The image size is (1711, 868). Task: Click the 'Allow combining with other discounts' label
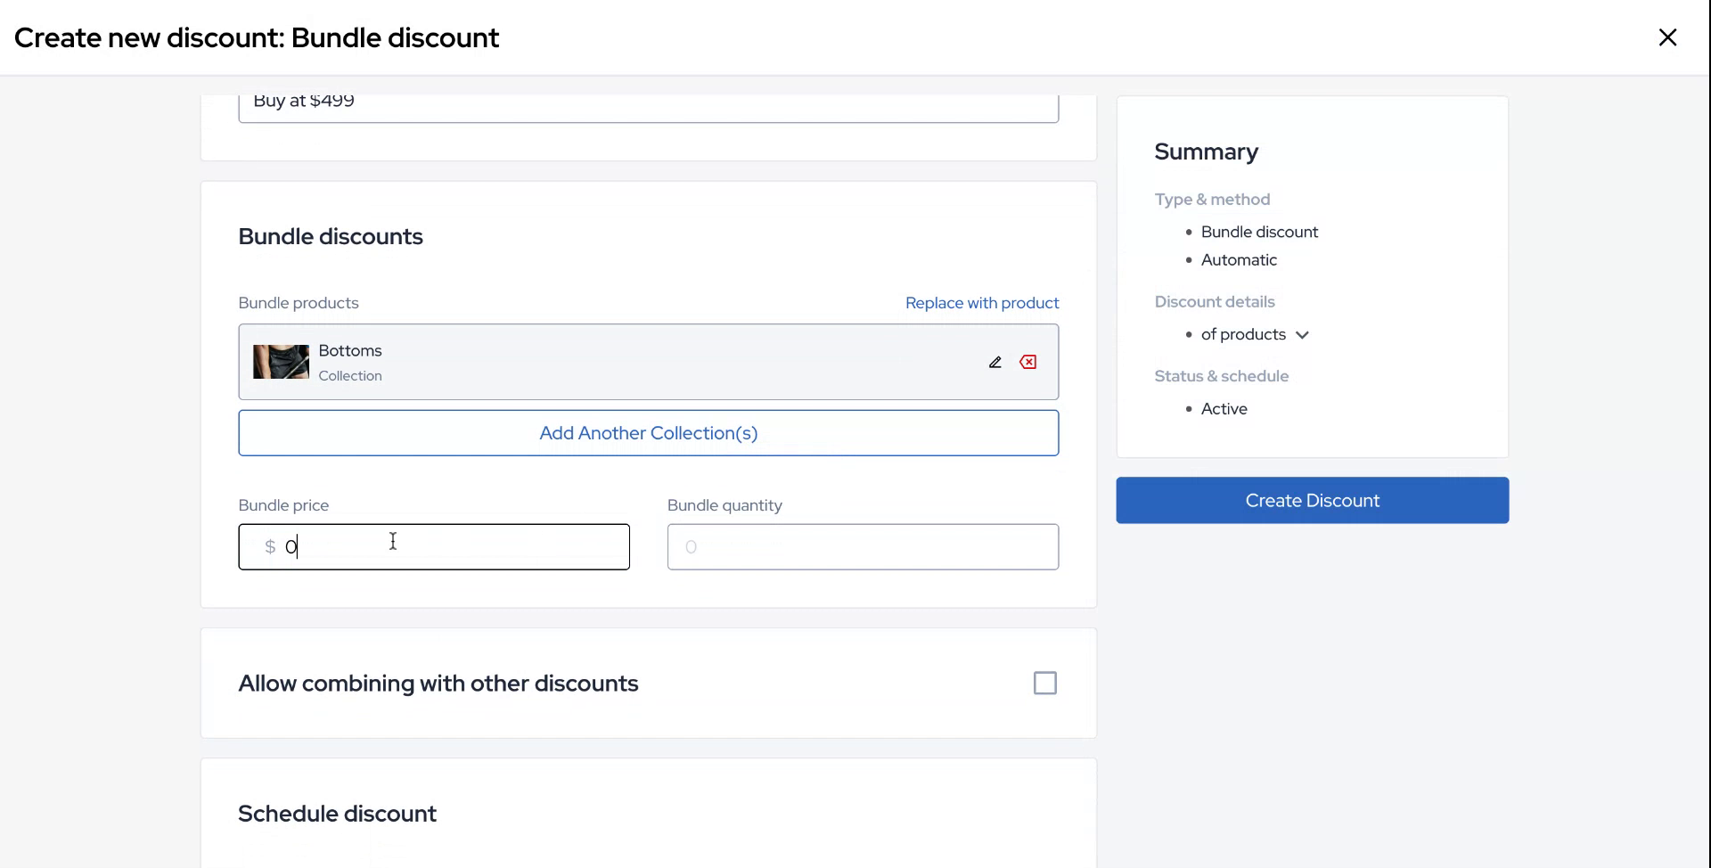coord(438,684)
